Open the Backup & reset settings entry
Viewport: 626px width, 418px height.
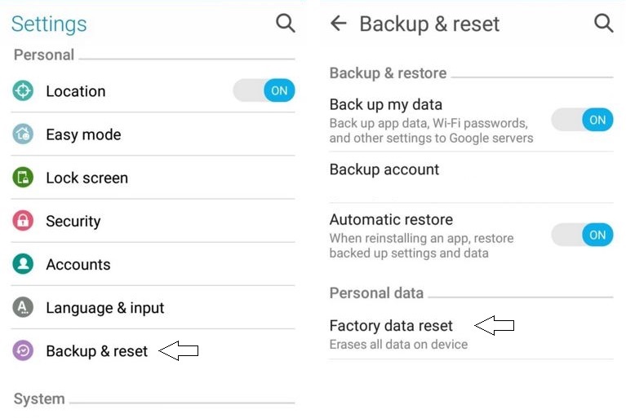coord(153,350)
